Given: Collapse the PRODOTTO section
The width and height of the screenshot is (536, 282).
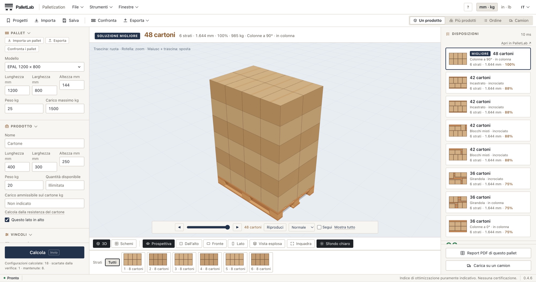Looking at the screenshot, I should tap(21, 126).
